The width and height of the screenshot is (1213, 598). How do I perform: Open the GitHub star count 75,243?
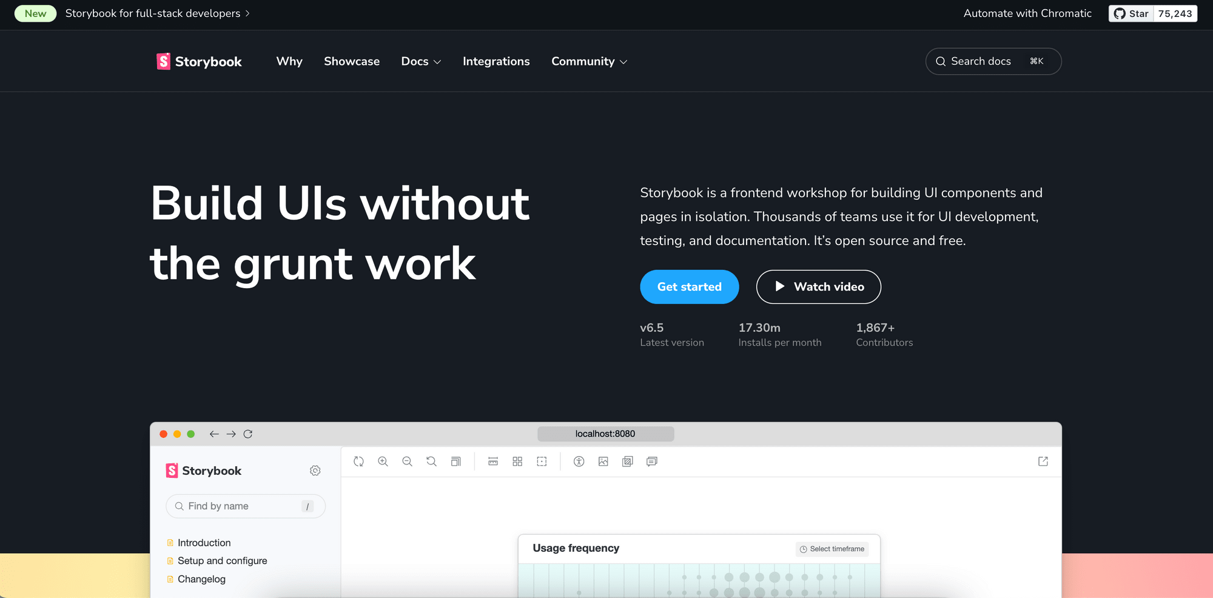(1175, 13)
